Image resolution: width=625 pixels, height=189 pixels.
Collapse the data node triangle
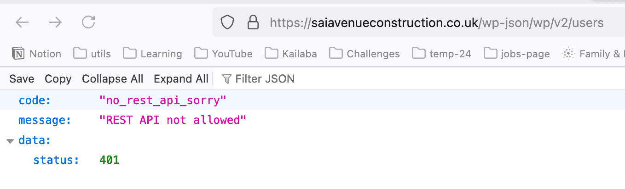click(10, 141)
